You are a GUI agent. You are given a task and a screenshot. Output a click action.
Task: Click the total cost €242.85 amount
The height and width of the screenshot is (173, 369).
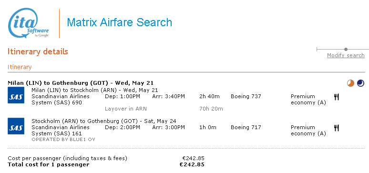pyautogui.click(x=192, y=164)
